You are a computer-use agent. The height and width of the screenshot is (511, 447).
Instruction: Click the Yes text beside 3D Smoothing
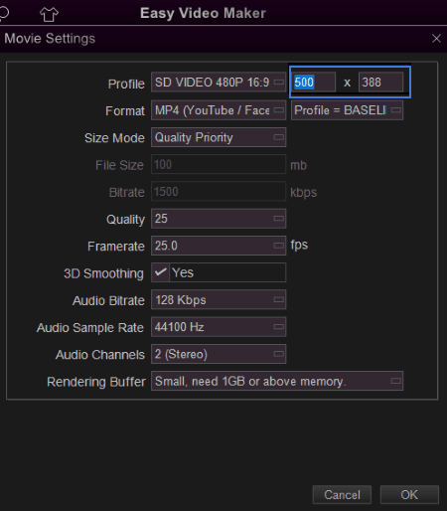pyautogui.click(x=183, y=272)
